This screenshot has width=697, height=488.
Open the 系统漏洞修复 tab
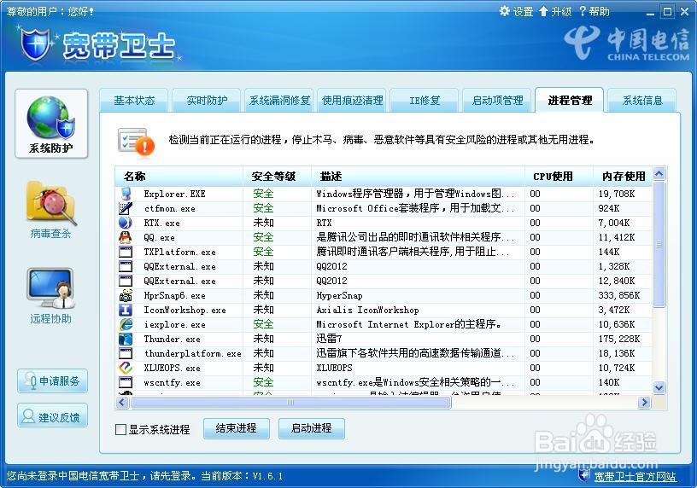279,101
